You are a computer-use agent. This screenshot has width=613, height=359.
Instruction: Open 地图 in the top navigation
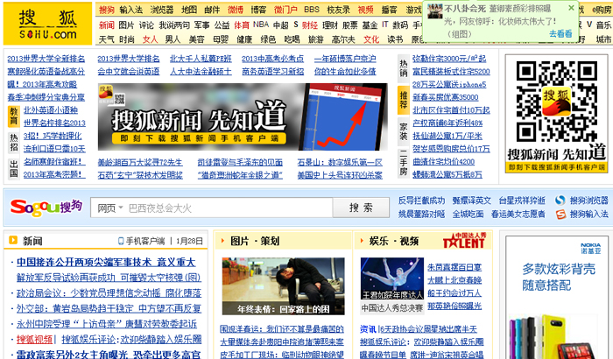pos(189,10)
